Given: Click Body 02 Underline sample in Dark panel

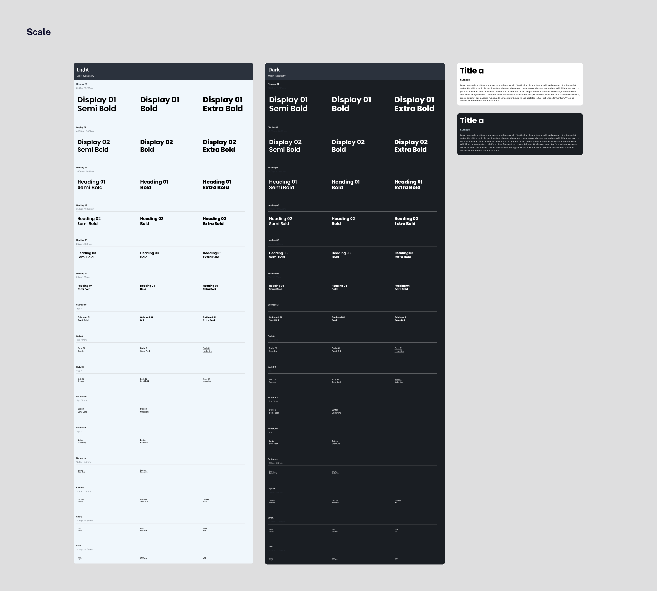Looking at the screenshot, I should click(398, 381).
